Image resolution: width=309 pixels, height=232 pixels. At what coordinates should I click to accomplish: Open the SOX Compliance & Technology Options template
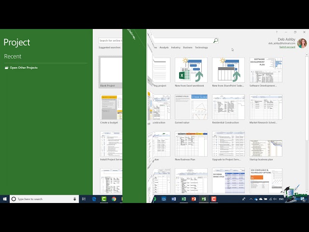click(x=266, y=180)
